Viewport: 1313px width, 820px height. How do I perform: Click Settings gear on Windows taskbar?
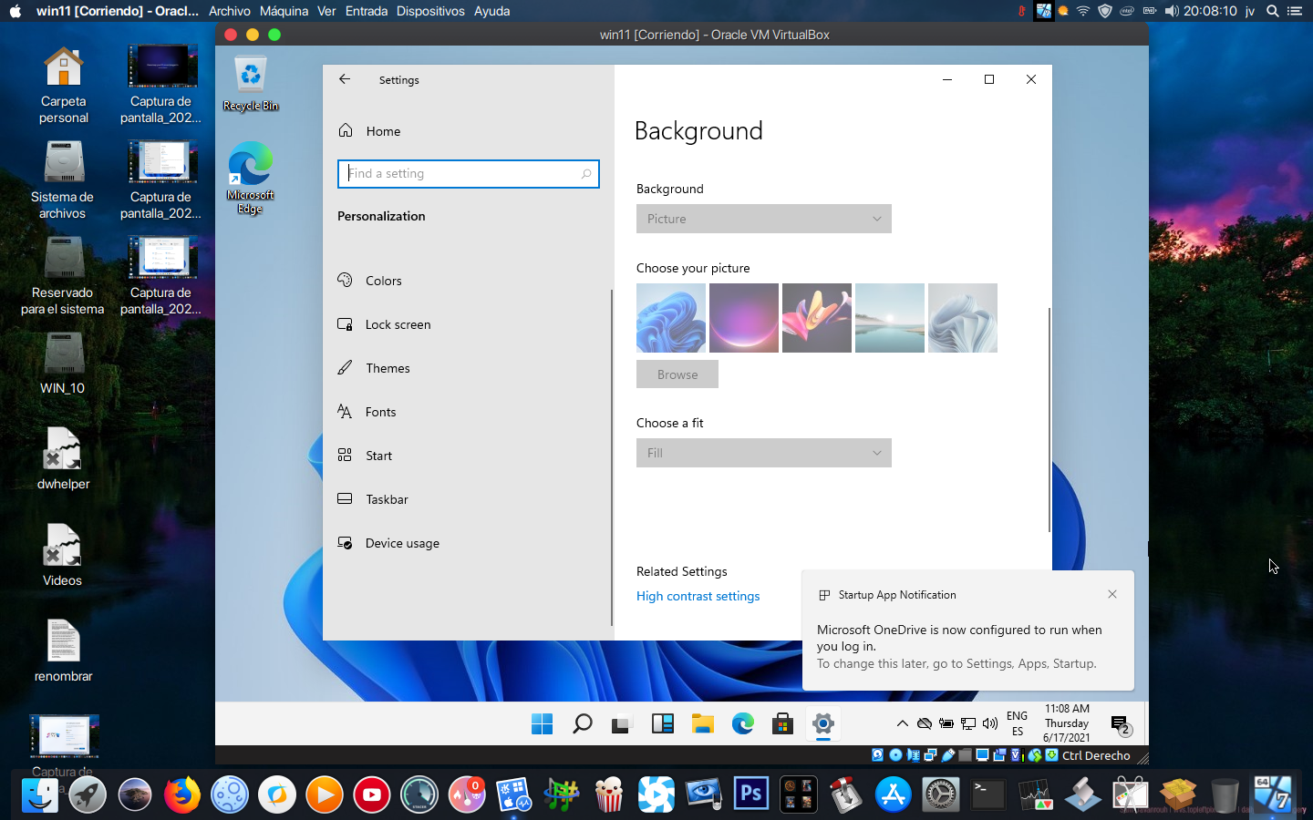[822, 724]
